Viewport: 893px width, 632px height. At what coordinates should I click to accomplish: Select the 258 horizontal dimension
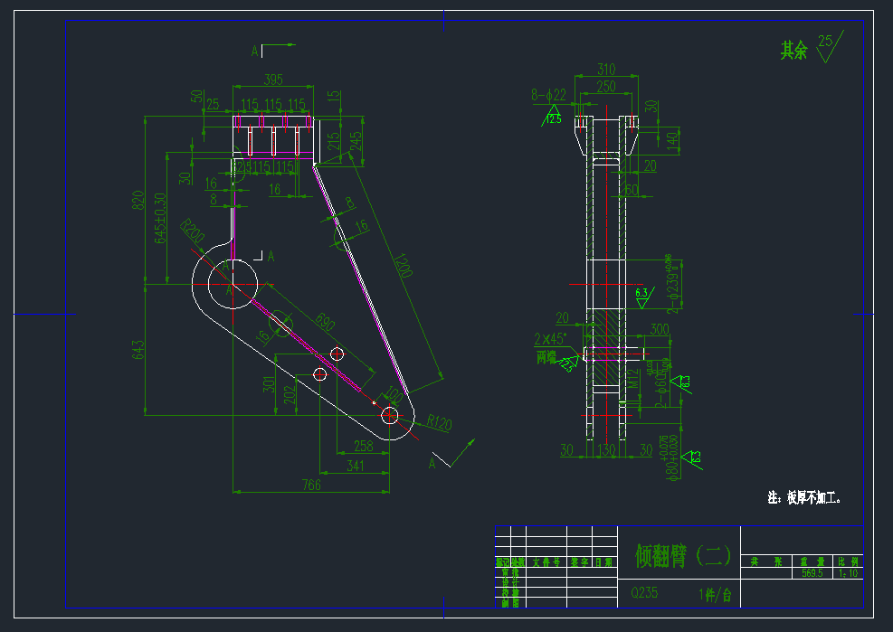364,446
